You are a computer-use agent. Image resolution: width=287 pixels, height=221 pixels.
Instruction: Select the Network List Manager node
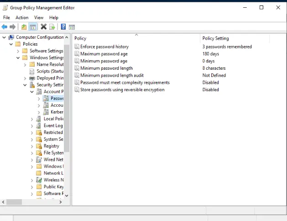click(53, 173)
